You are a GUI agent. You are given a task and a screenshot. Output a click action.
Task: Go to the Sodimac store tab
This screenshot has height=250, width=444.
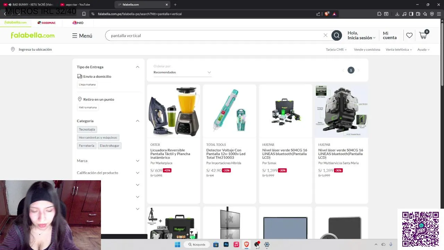click(46, 23)
